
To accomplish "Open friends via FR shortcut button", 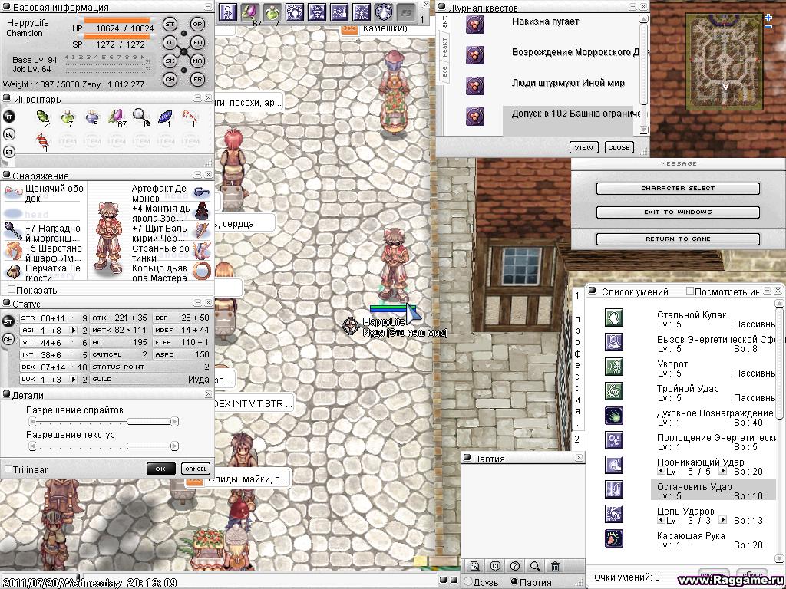I will click(x=197, y=79).
